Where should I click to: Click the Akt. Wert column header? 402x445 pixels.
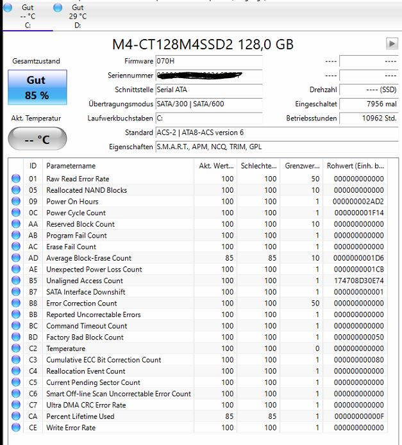(215, 166)
